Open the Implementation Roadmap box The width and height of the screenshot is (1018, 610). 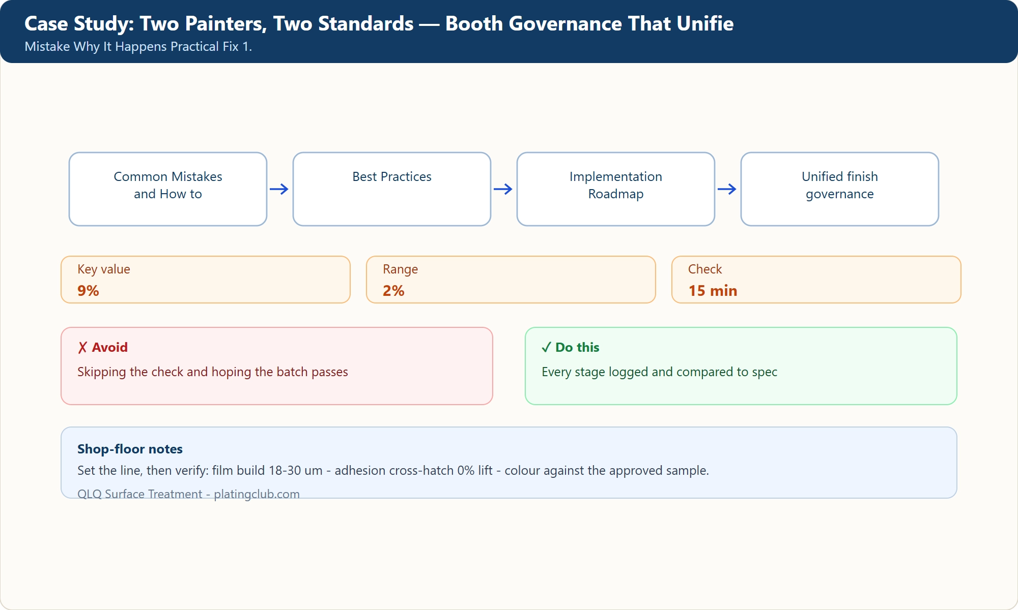[x=616, y=189]
